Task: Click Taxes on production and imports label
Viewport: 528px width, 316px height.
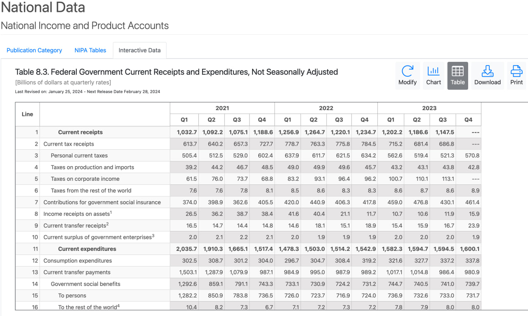Action: pos(92,167)
